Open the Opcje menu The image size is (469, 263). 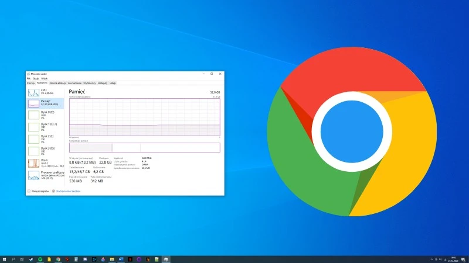coord(36,78)
